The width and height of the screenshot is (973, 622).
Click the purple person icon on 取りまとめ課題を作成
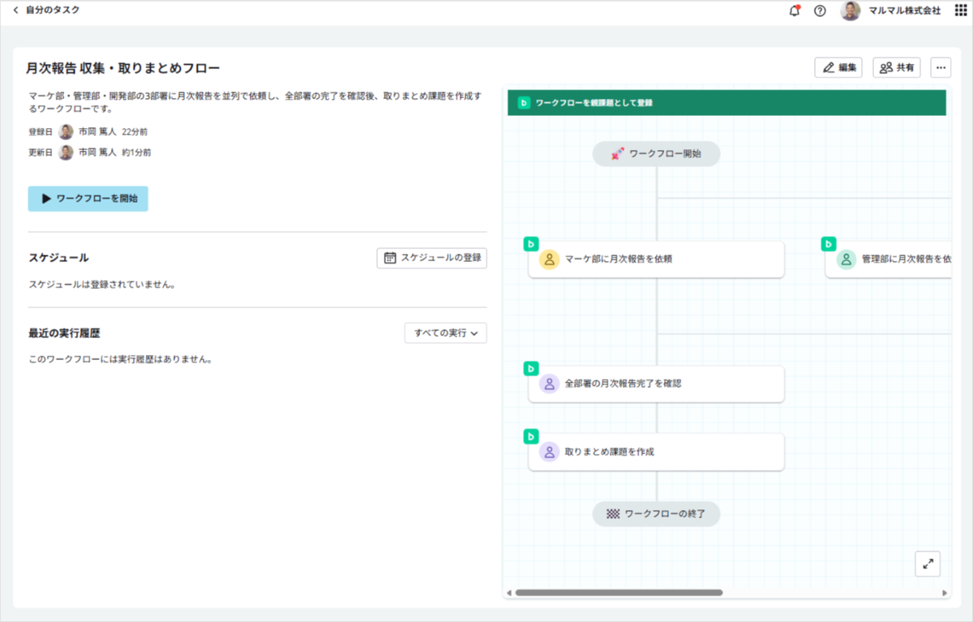(x=550, y=452)
